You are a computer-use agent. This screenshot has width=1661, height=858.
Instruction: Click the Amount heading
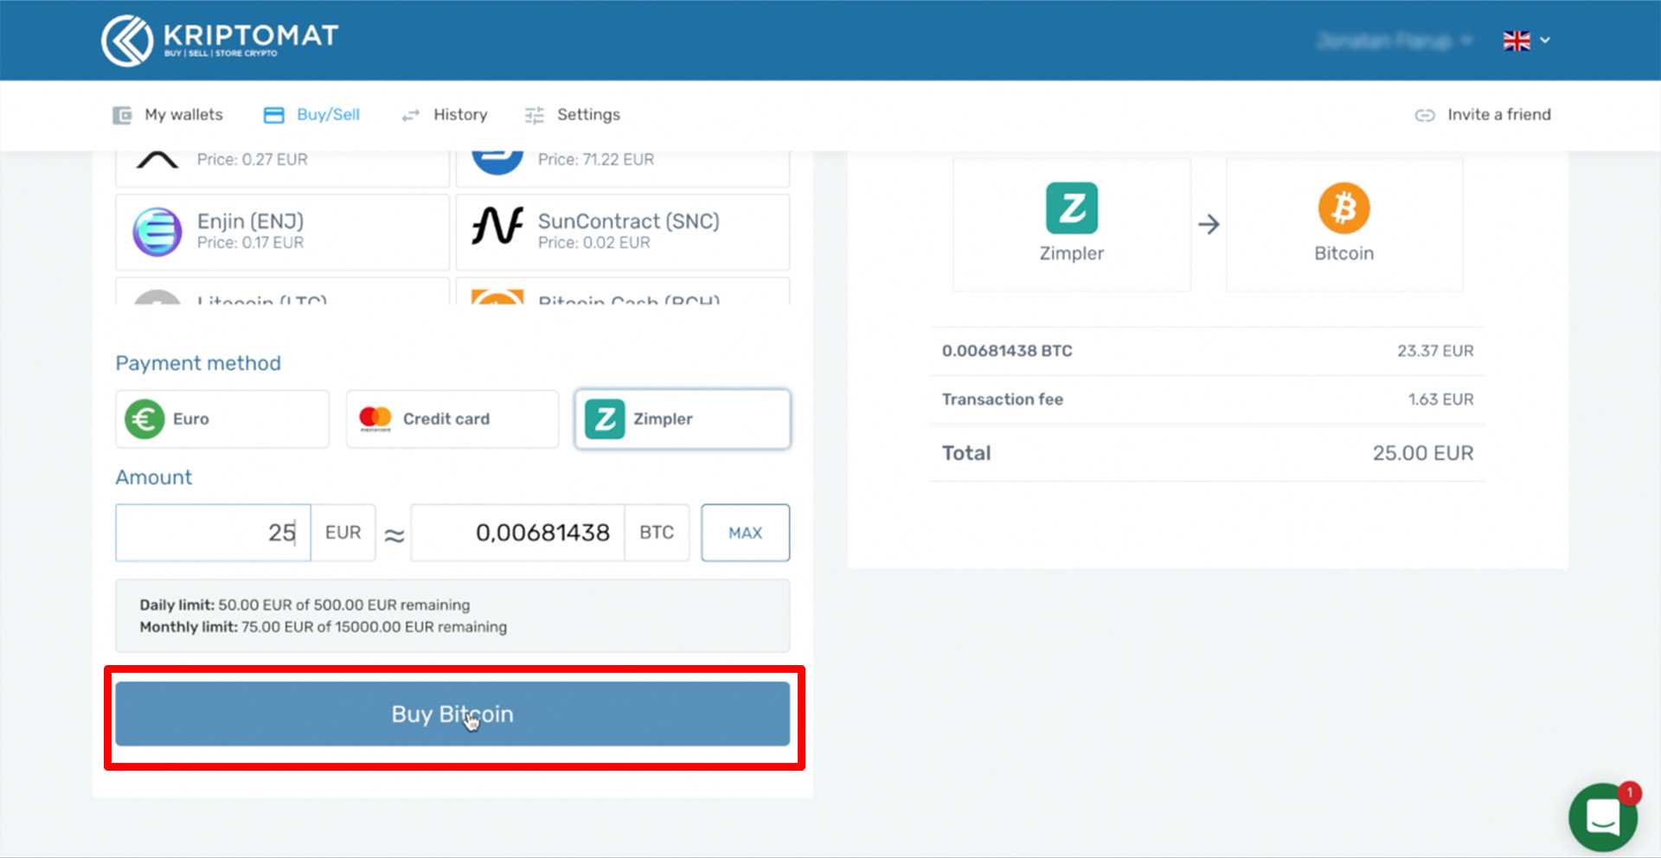[154, 477]
